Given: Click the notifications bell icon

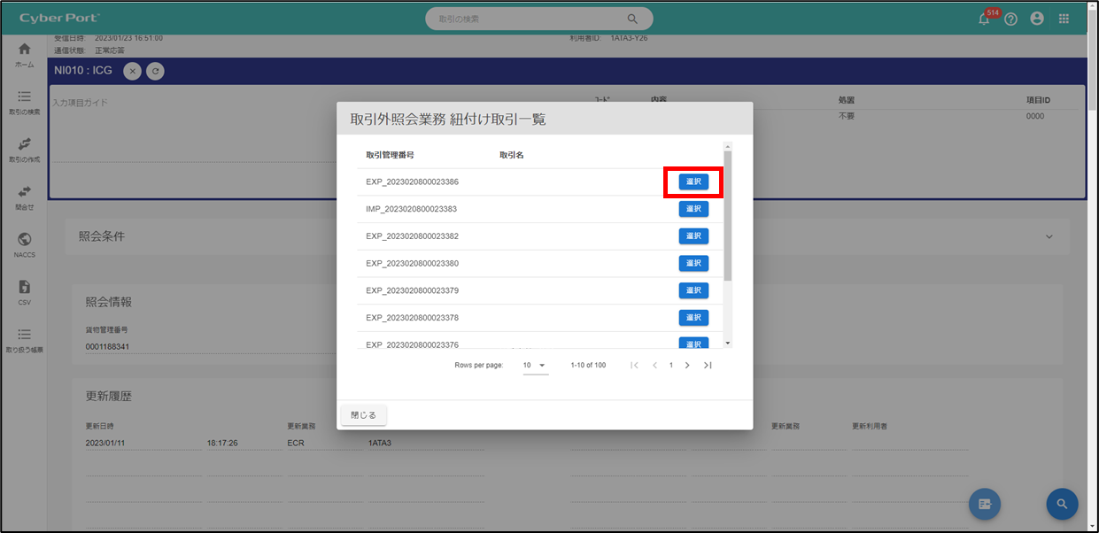Looking at the screenshot, I should tap(984, 19).
